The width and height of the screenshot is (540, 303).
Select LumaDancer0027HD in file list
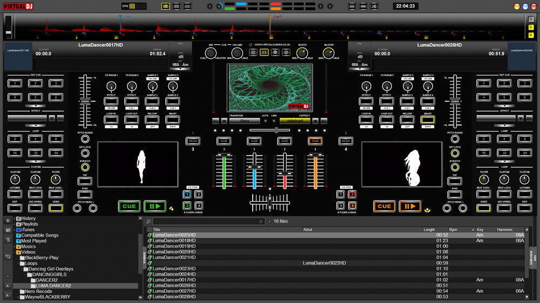click(x=174, y=291)
